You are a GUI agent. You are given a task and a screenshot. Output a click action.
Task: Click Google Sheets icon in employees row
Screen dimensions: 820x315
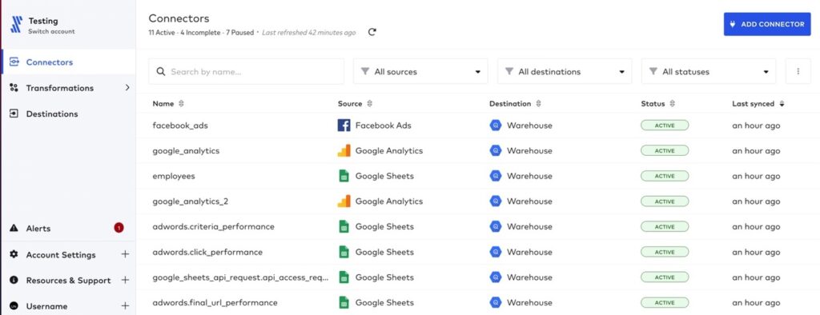point(344,176)
